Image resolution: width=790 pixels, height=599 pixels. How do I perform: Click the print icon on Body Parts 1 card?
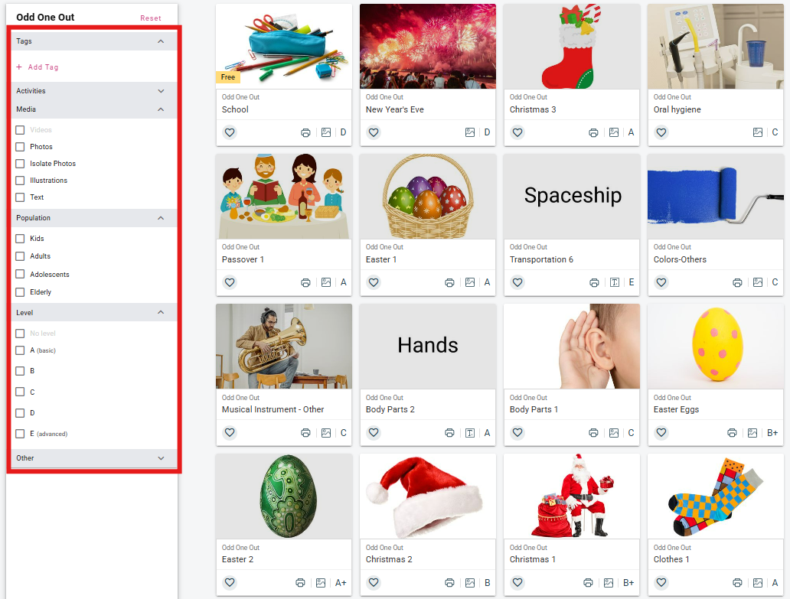click(593, 432)
